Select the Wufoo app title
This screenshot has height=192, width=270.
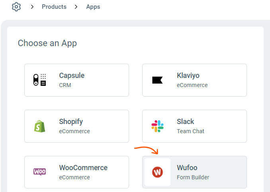click(187, 168)
